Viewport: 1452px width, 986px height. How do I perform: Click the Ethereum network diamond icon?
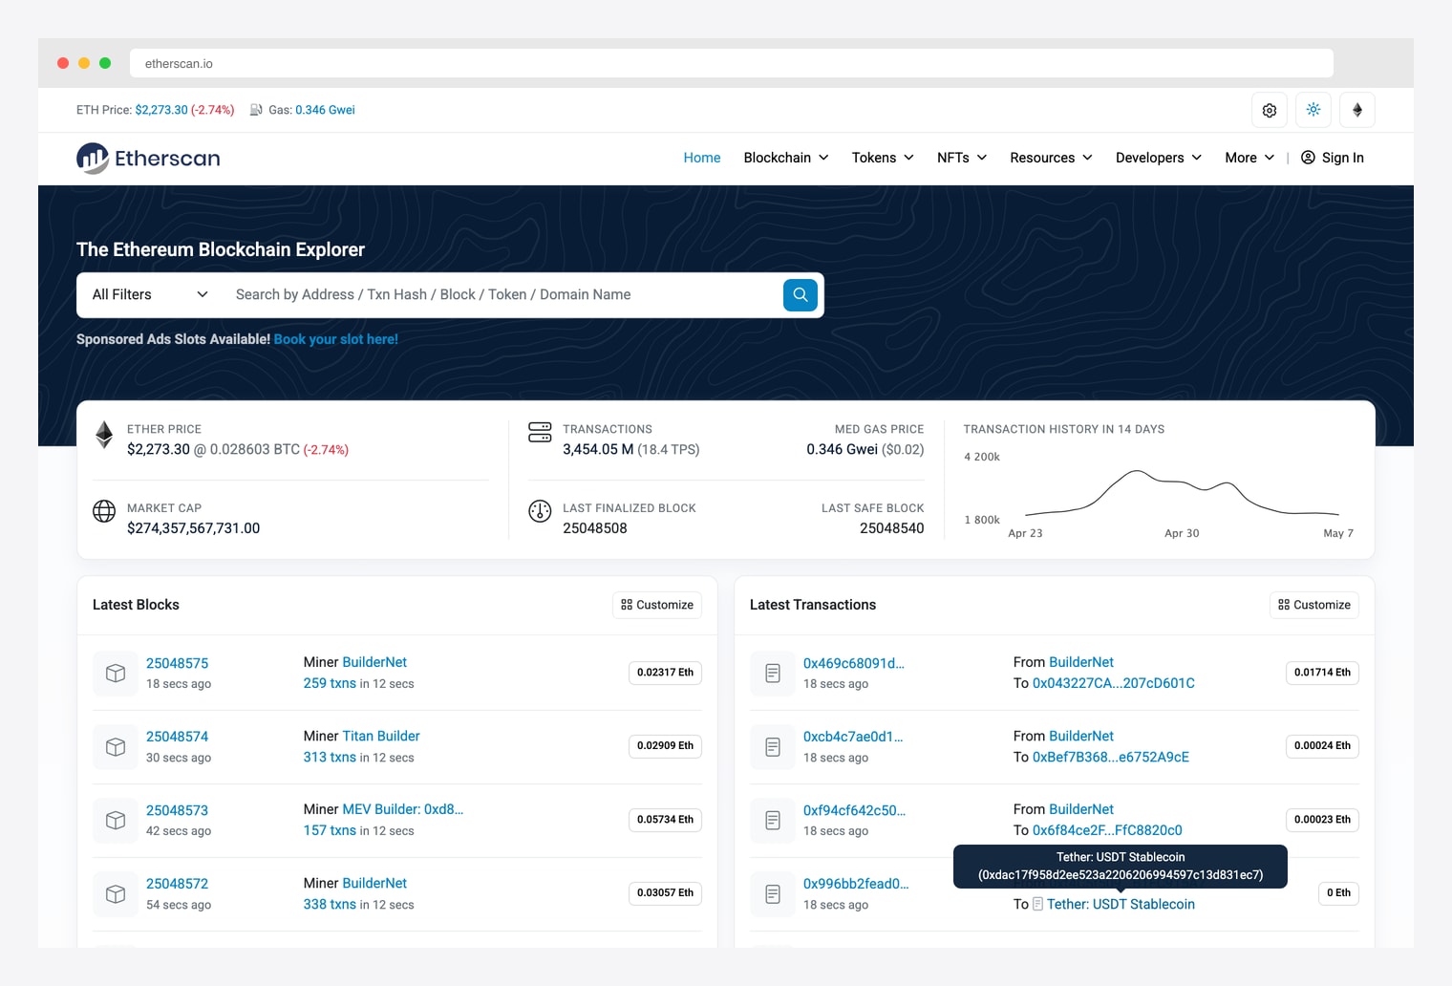tap(1357, 110)
